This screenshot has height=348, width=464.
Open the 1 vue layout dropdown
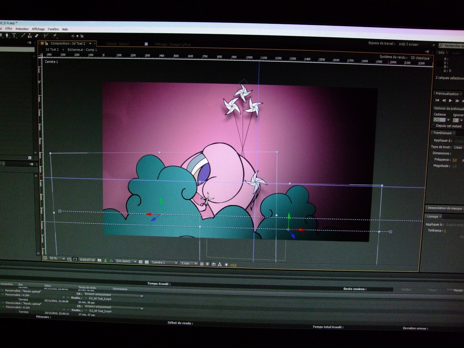click(x=189, y=263)
